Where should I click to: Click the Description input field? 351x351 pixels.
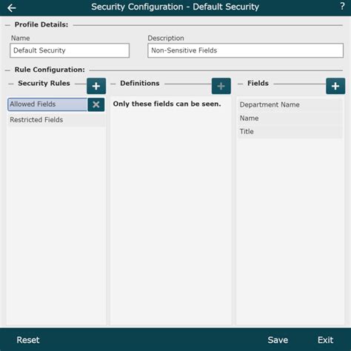coord(245,50)
